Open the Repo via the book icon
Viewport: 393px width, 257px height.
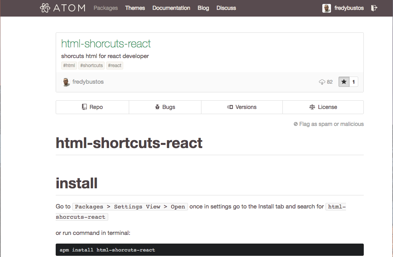84,107
